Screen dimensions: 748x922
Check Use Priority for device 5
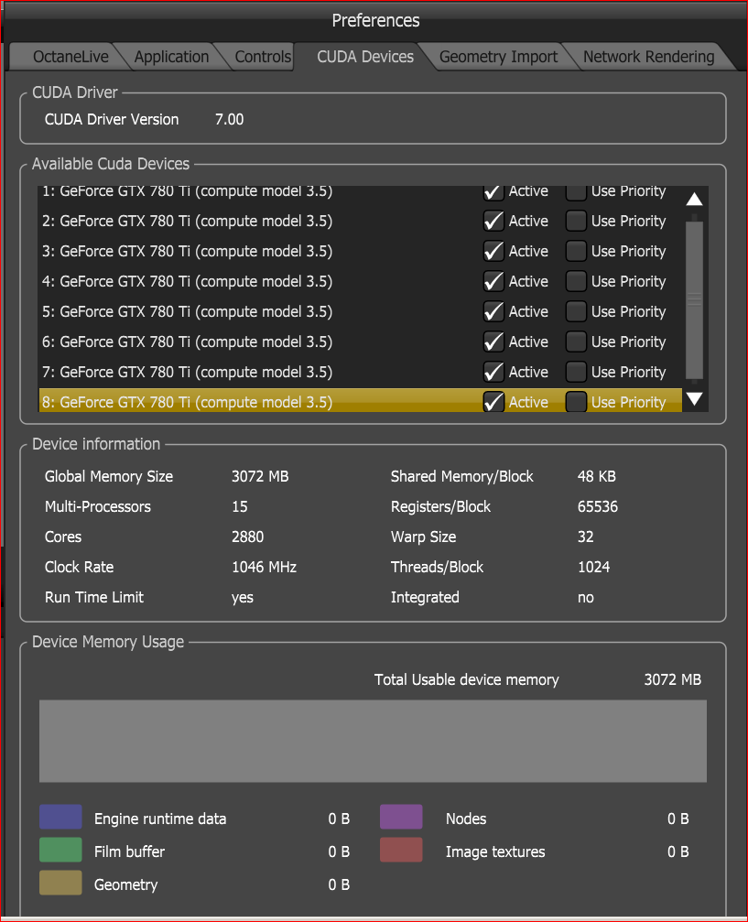click(576, 311)
